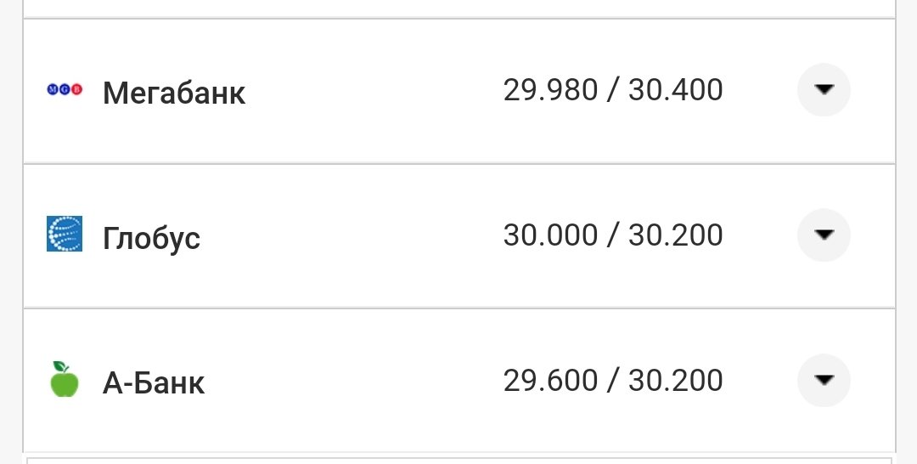This screenshot has width=917, height=464.
Task: Open the Мегабанк bank name link
Action: (174, 92)
